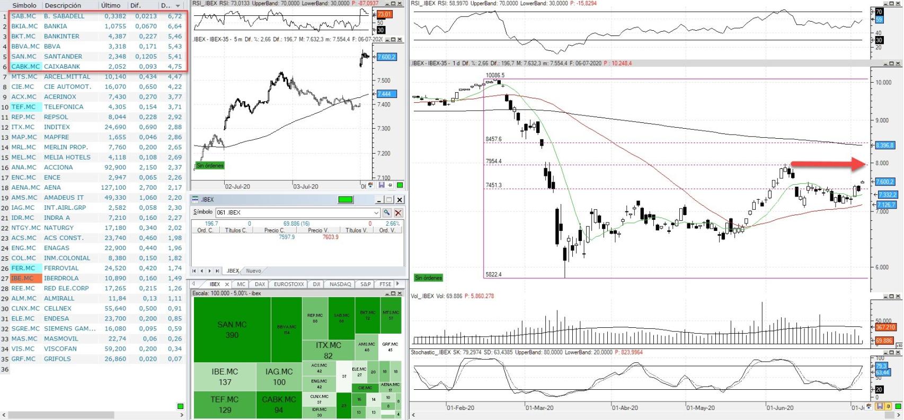
Task: Click the pin icon under the daily chart
Action: [x=888, y=406]
